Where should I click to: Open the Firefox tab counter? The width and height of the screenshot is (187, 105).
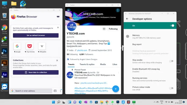pyautogui.click(x=55, y=91)
